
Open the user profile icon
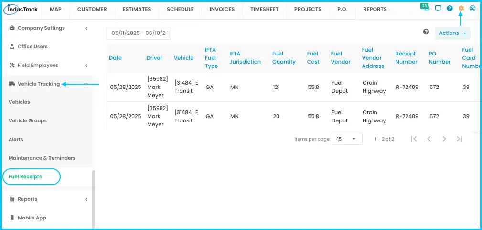click(x=472, y=8)
